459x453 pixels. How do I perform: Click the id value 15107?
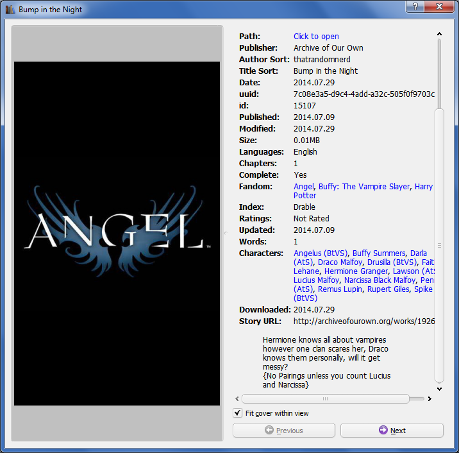click(305, 105)
